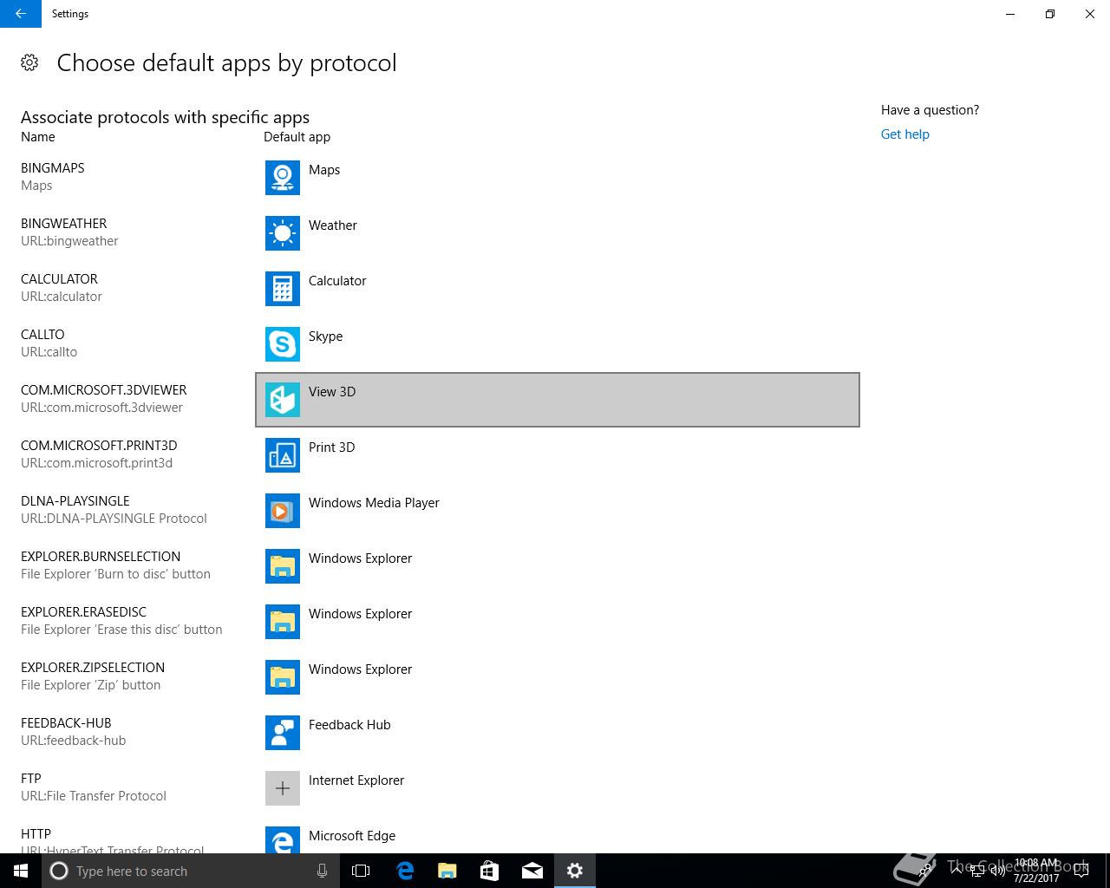The height and width of the screenshot is (888, 1110).
Task: Click the Windows Media Player icon
Action: [x=283, y=511]
